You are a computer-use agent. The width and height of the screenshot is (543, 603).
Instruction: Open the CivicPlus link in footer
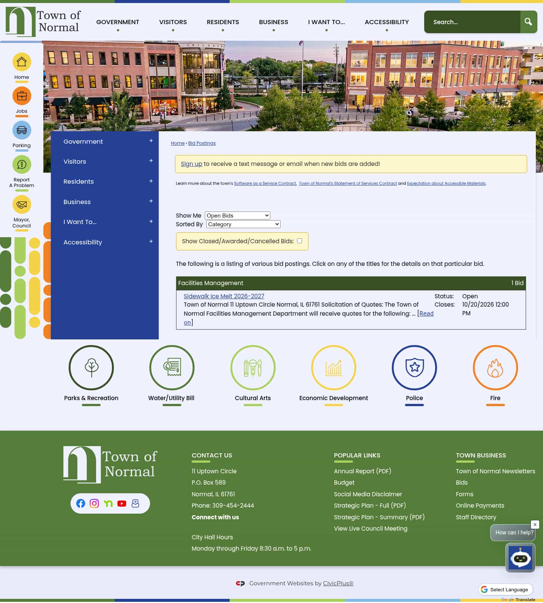point(338,583)
